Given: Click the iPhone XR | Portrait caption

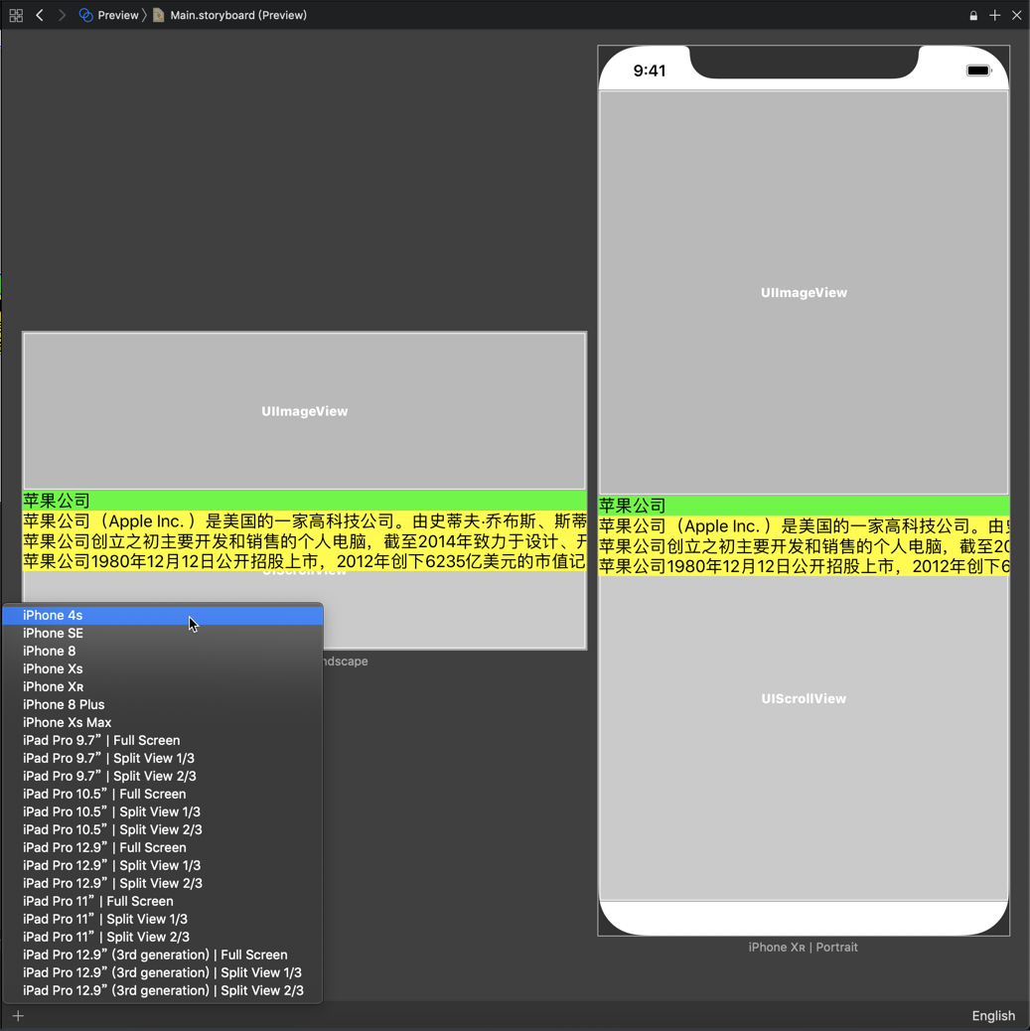Looking at the screenshot, I should (x=804, y=948).
